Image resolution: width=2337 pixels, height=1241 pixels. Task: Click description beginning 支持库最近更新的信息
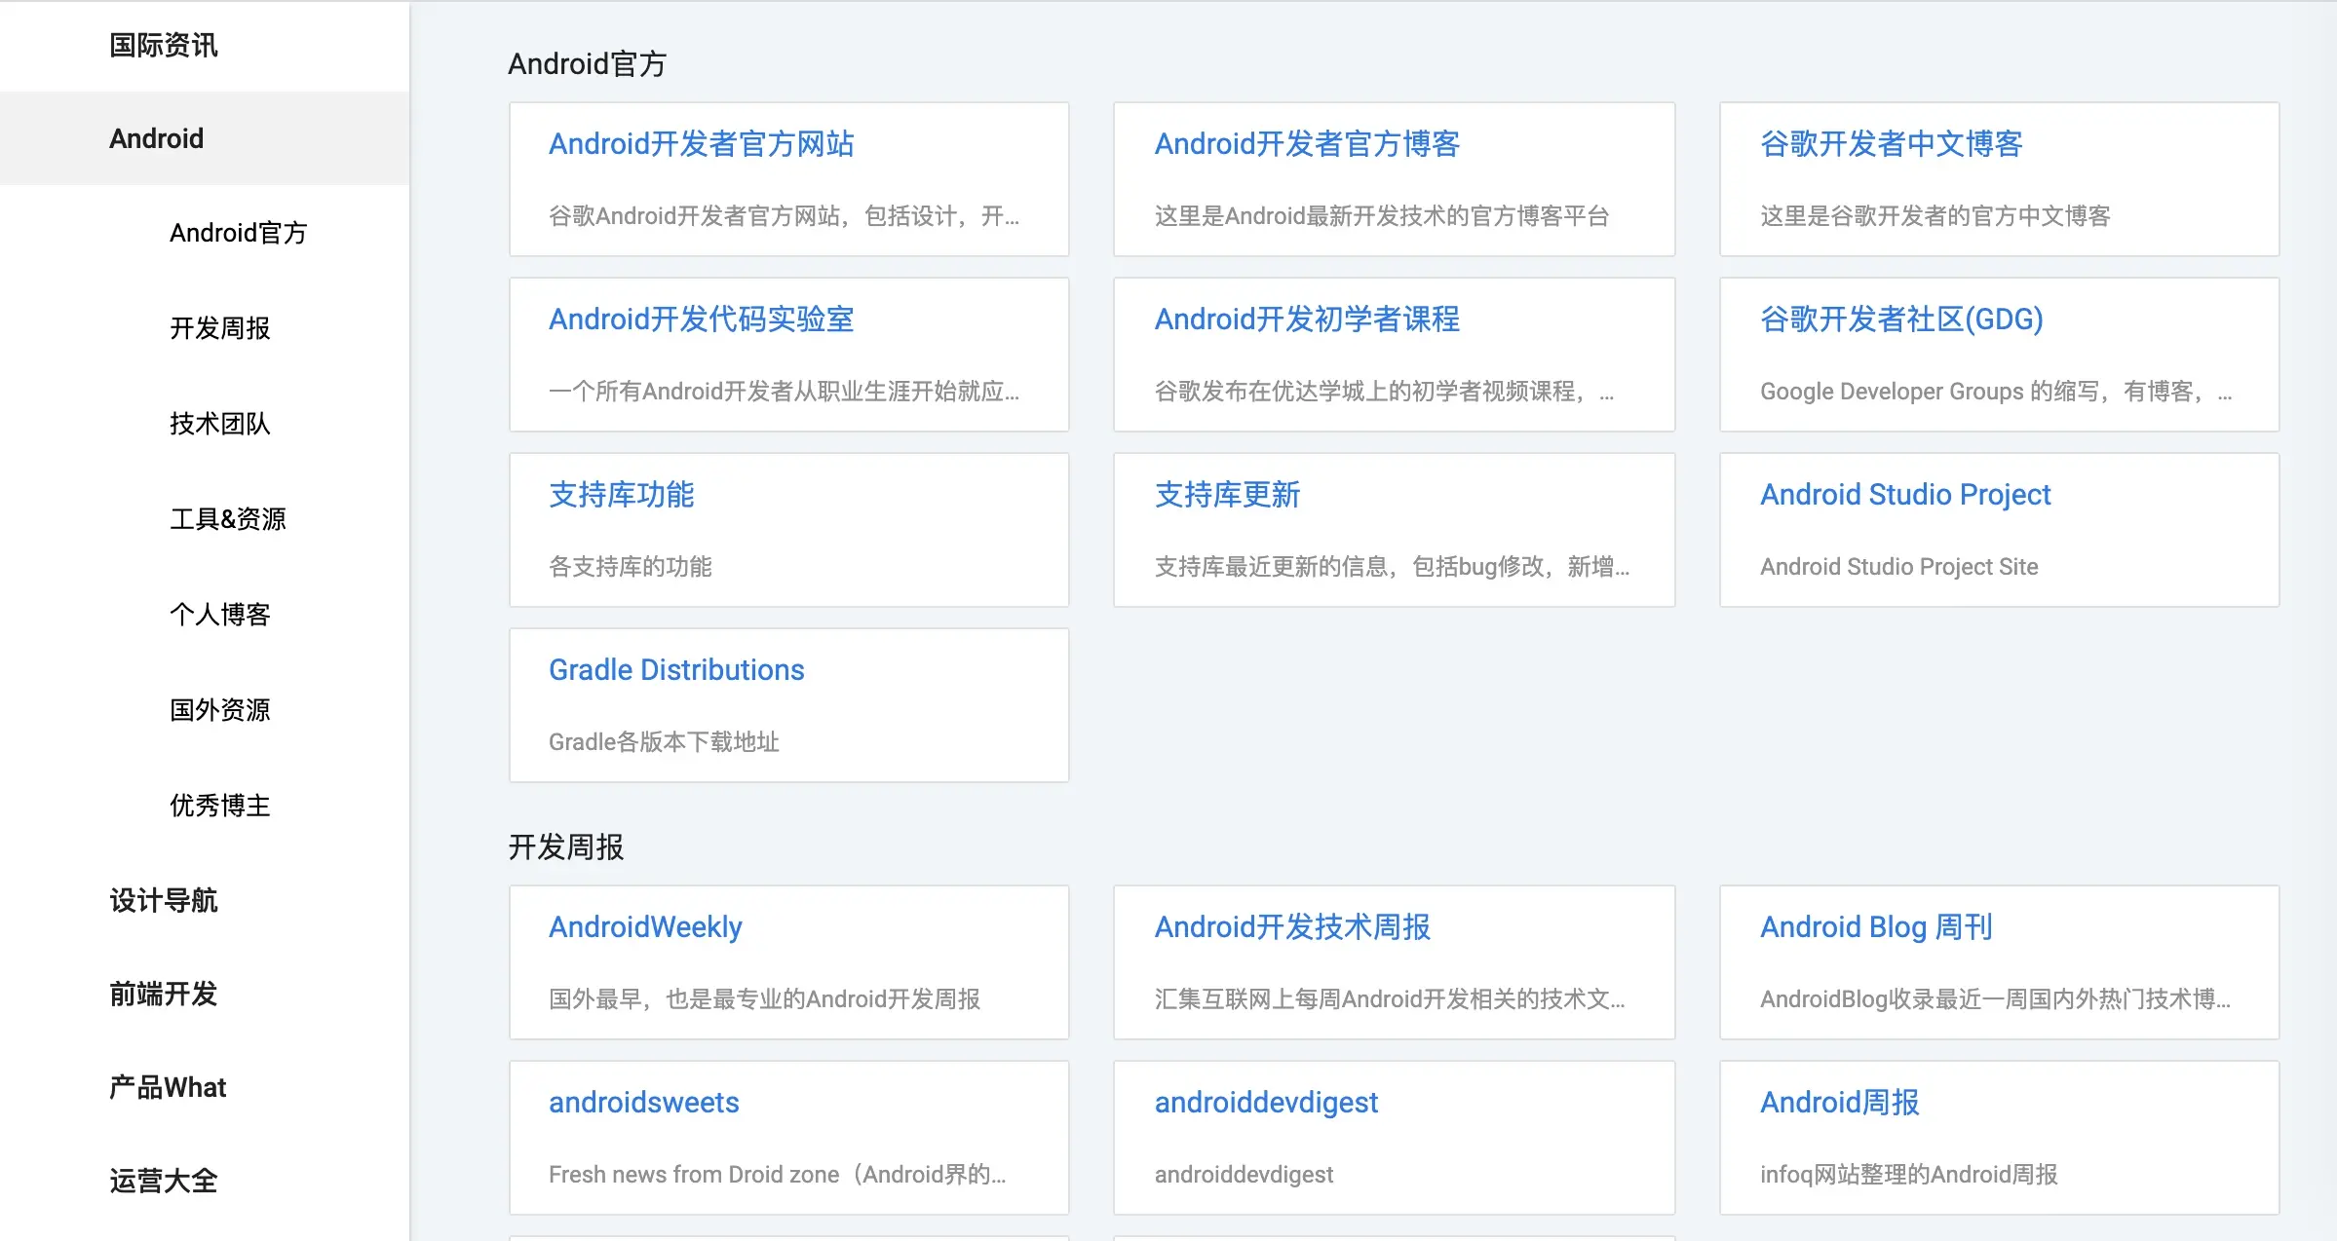point(1392,567)
